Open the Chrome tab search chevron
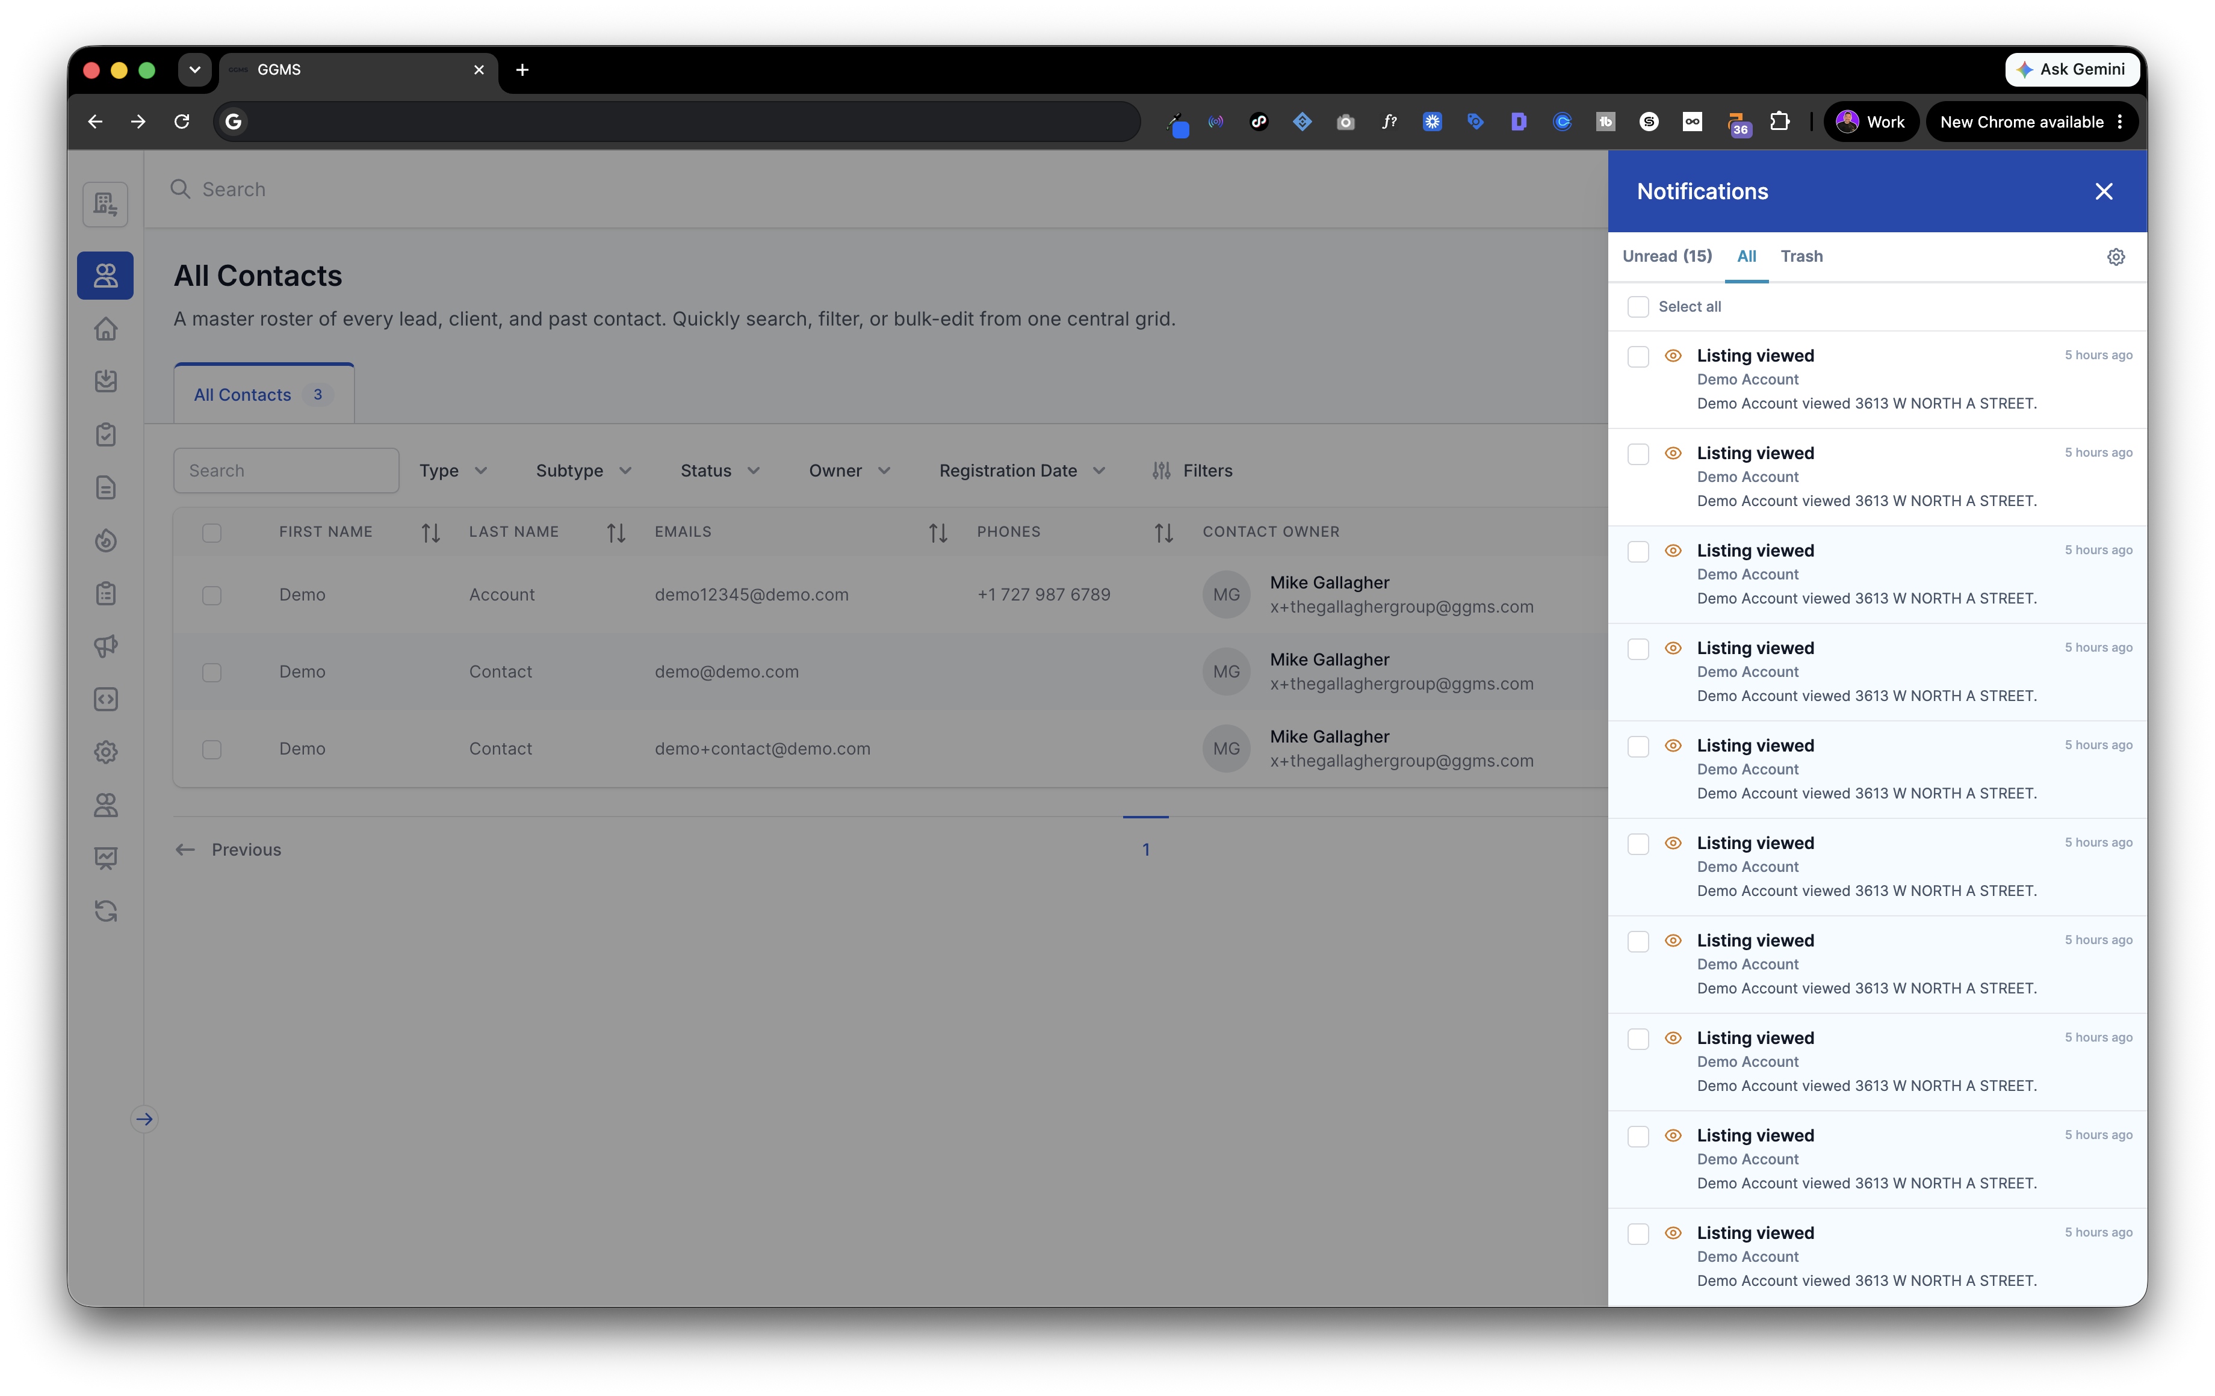 click(x=195, y=70)
